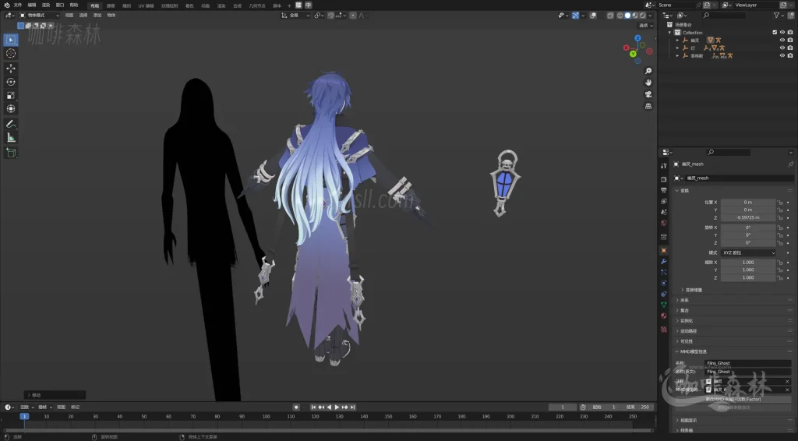Select the Move tool

coord(11,68)
